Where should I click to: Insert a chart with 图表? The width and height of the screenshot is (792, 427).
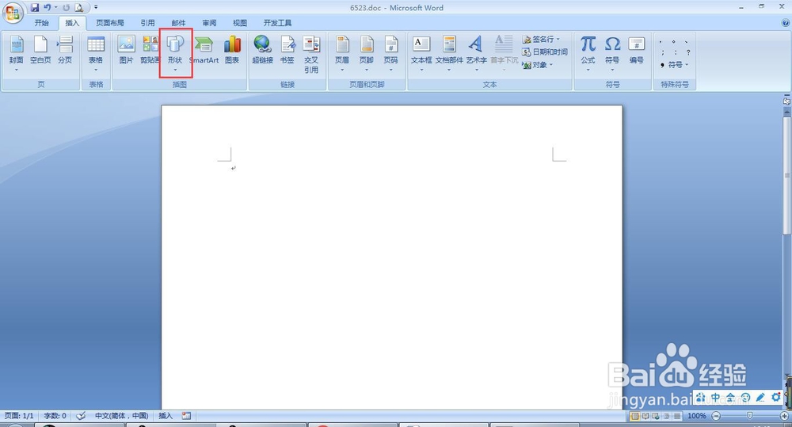click(232, 51)
